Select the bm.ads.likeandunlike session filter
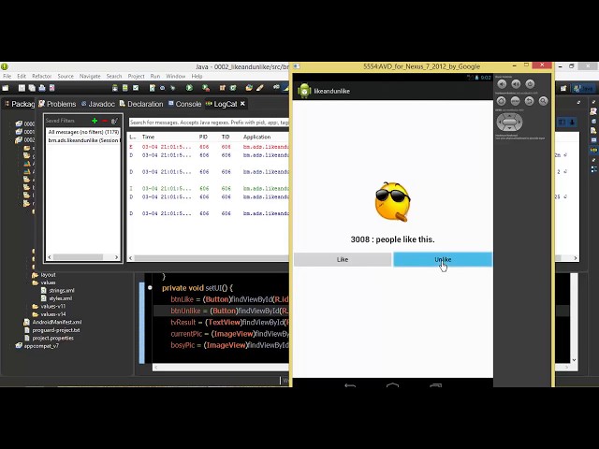 [x=83, y=140]
